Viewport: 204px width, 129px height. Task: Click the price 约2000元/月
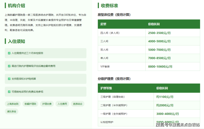click(x=165, y=105)
